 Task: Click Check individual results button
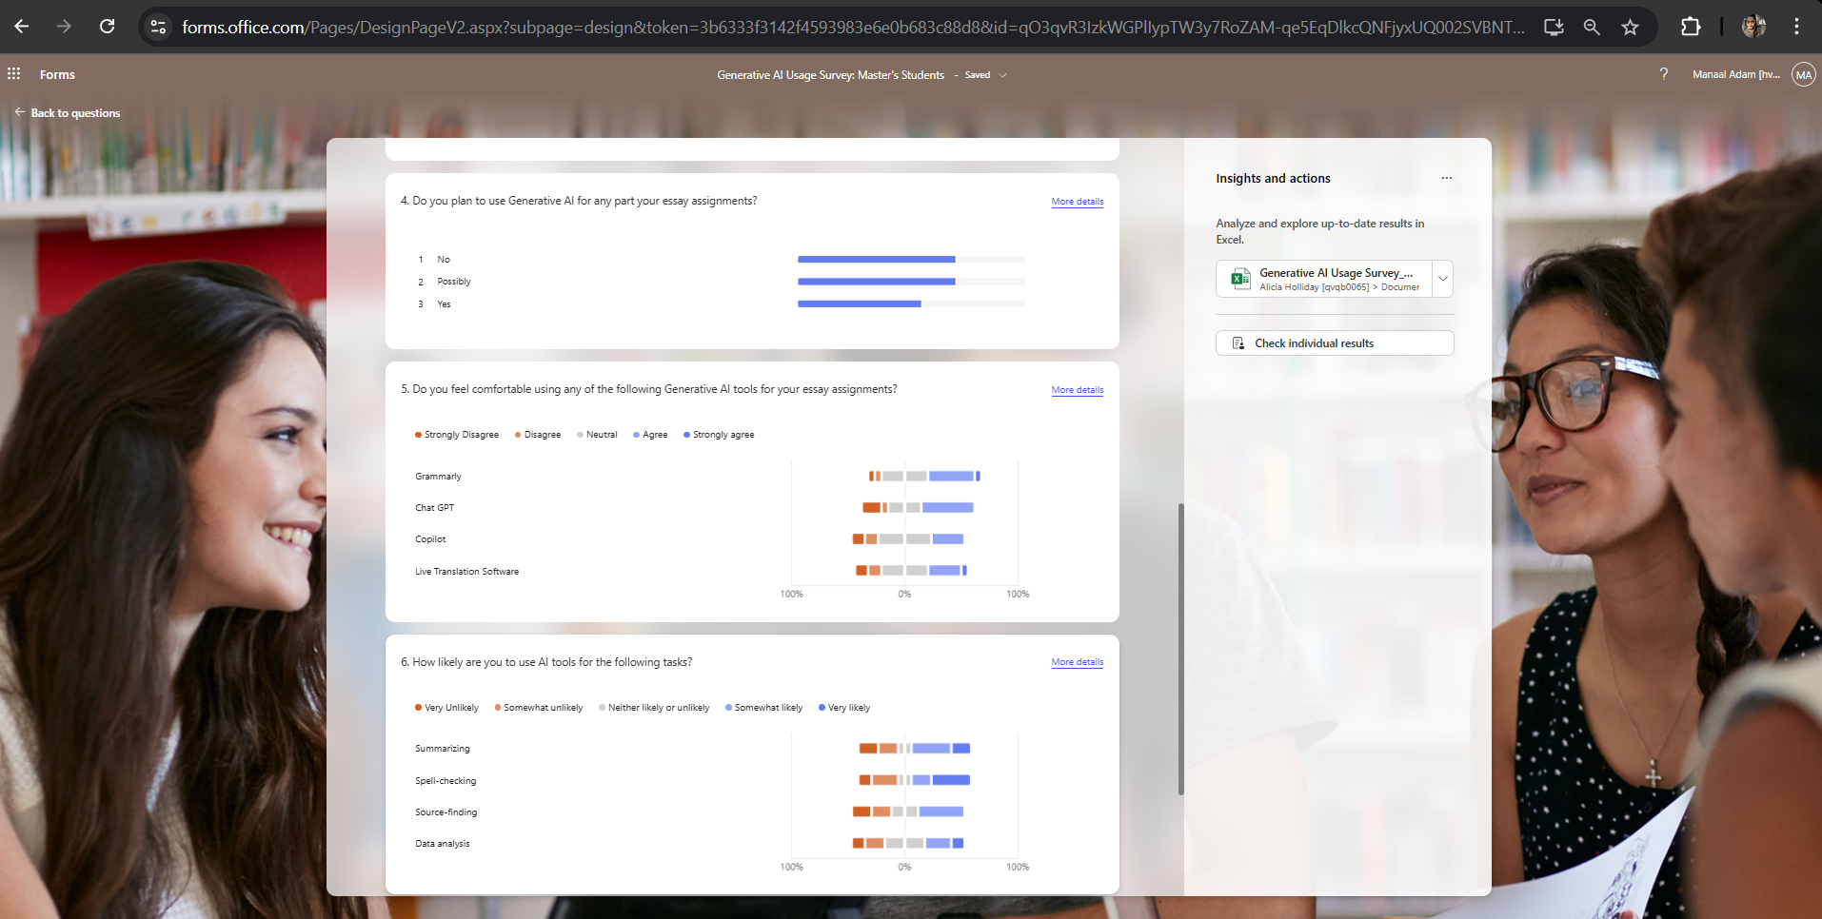click(x=1334, y=343)
